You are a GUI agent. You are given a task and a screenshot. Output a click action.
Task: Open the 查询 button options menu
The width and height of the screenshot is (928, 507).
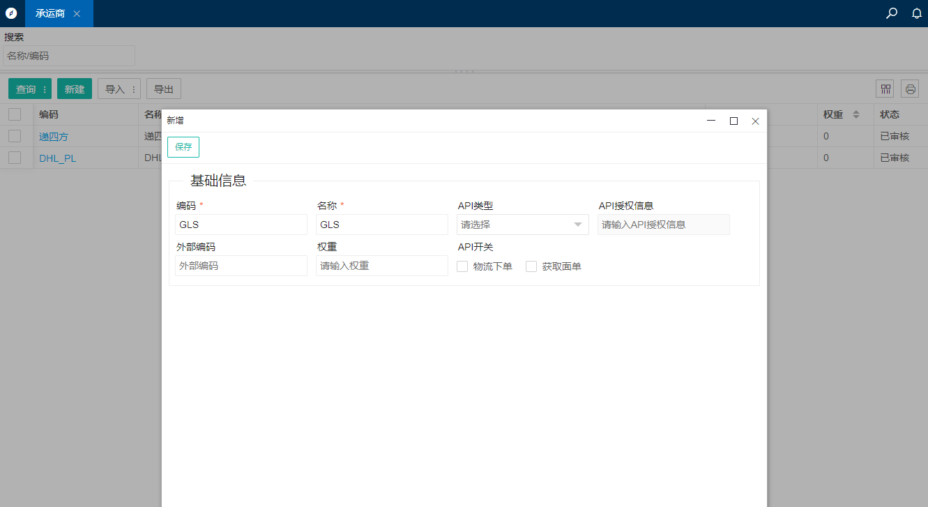(45, 89)
